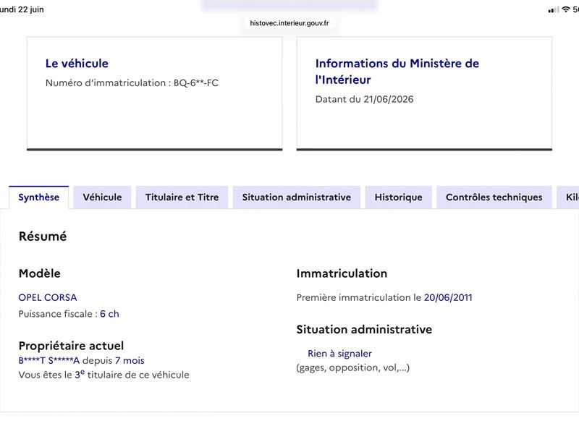Open the Historique tab
Image resolution: width=579 pixels, height=434 pixels.
point(399,197)
